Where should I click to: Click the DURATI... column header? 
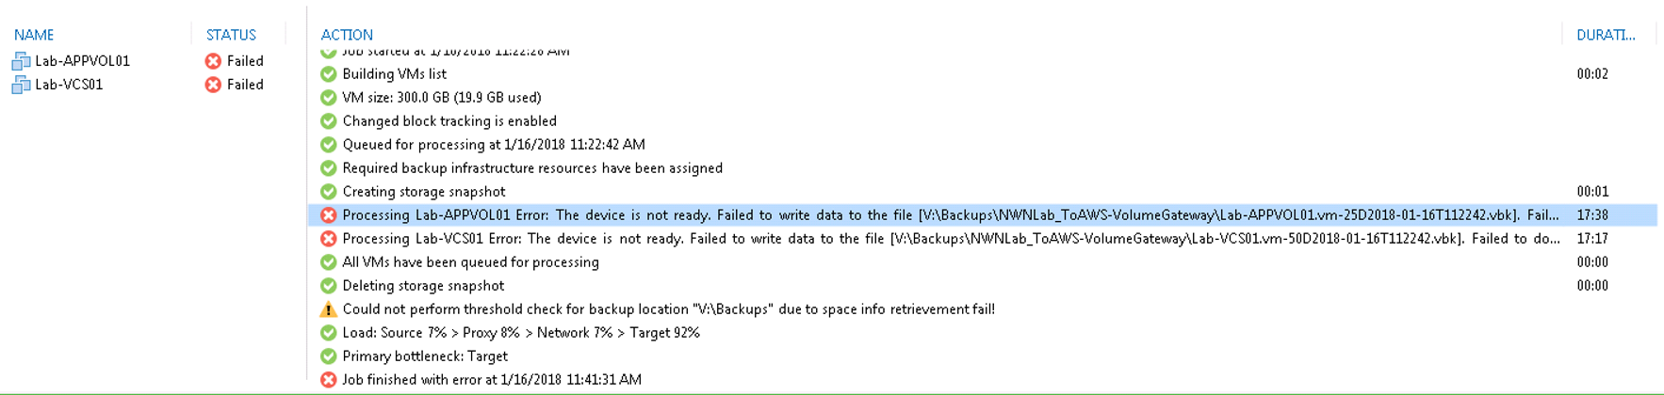pyautogui.click(x=1606, y=35)
